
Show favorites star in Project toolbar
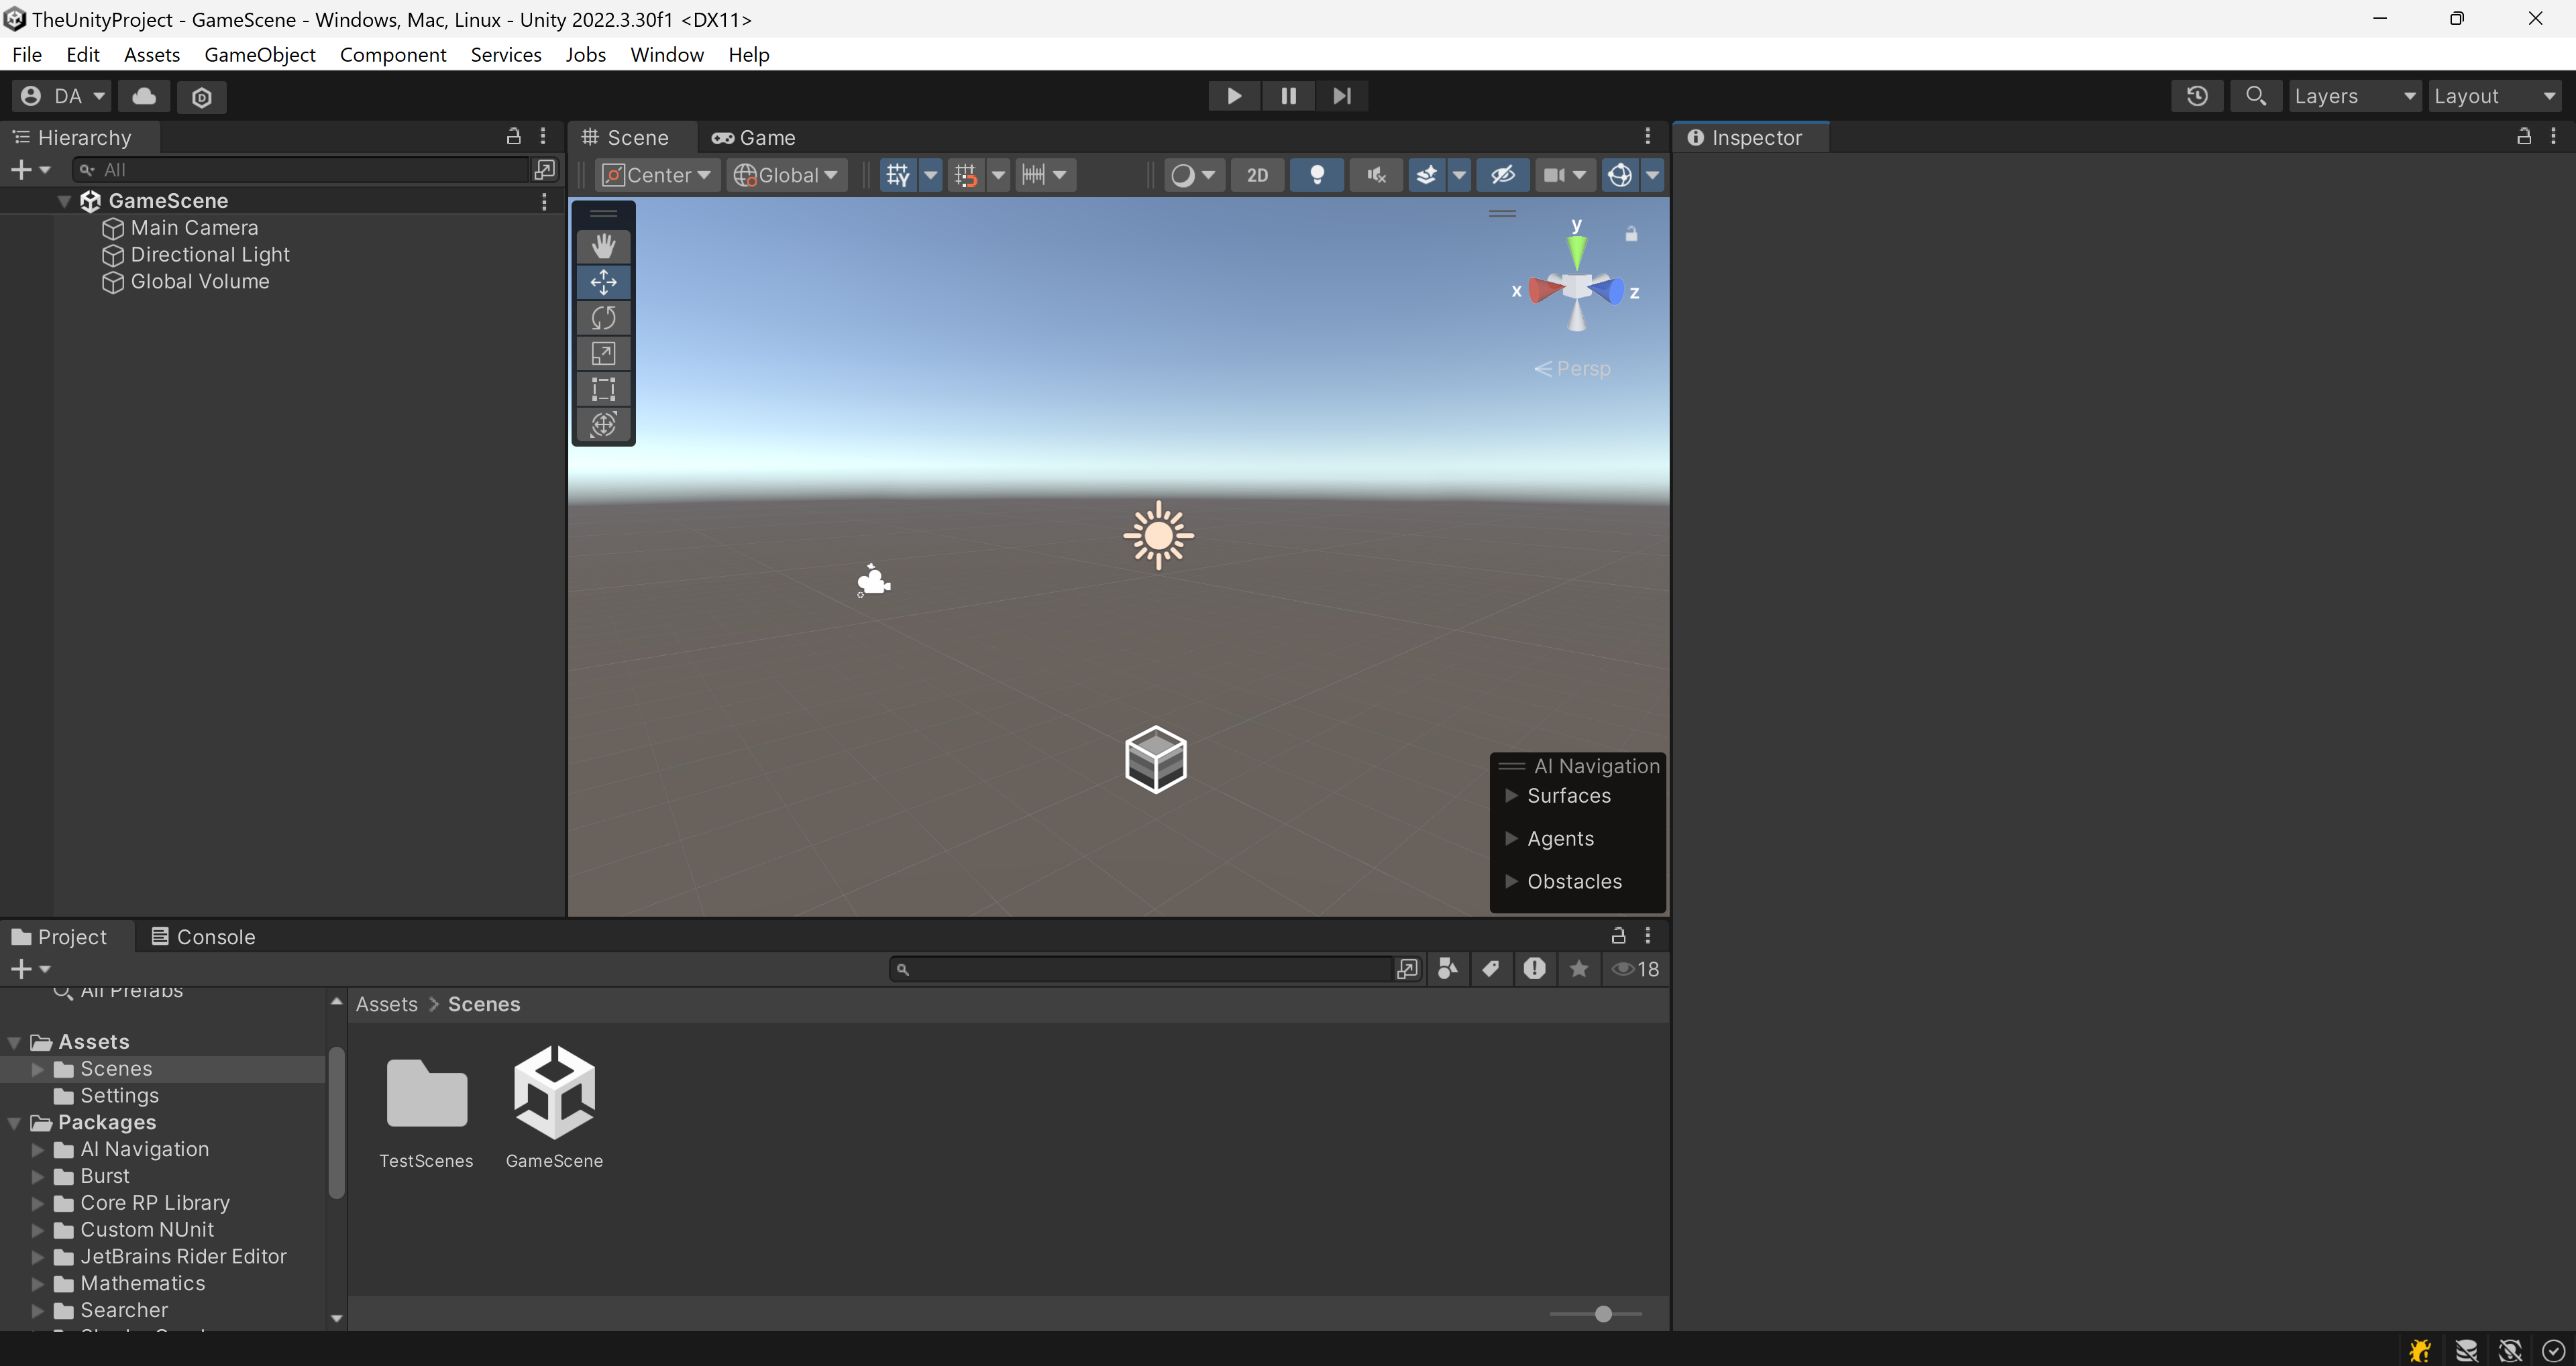[x=1579, y=969]
